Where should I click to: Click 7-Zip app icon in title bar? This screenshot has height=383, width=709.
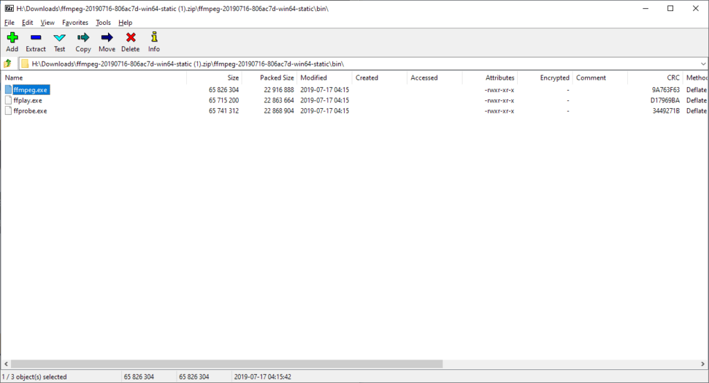point(9,8)
